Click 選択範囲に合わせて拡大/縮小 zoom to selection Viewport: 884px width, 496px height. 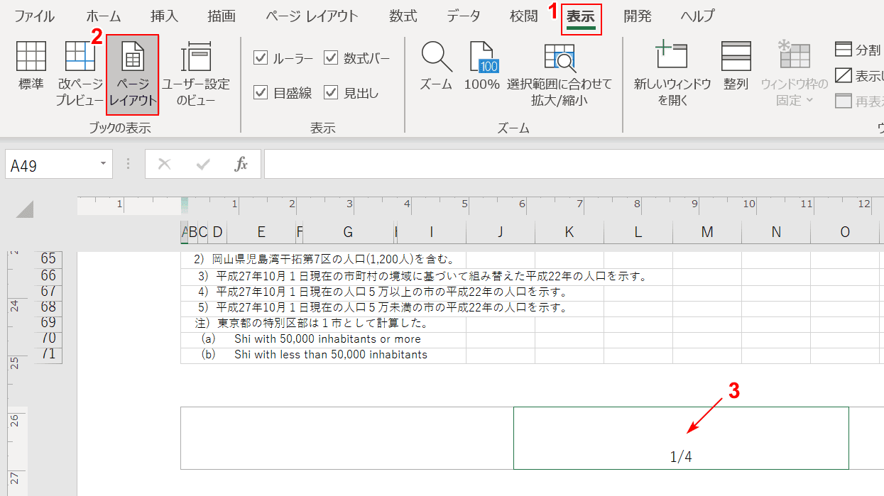coord(560,74)
